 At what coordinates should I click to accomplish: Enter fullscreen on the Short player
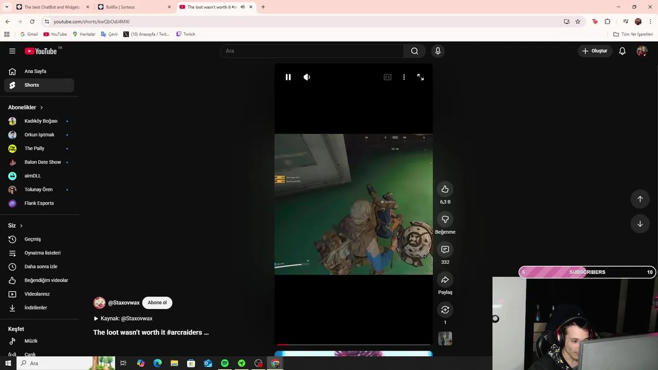click(x=421, y=77)
